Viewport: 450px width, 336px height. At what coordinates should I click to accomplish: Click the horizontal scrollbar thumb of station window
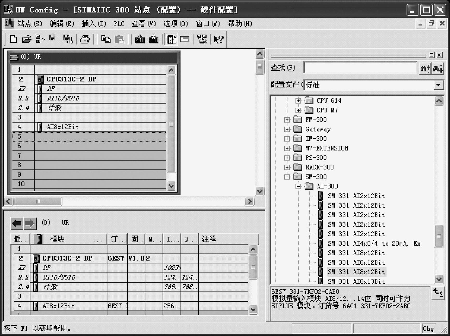pos(38,201)
